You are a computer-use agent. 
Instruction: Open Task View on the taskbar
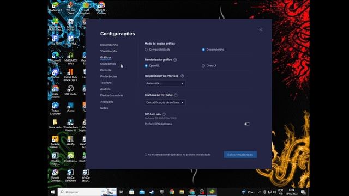[121, 192]
